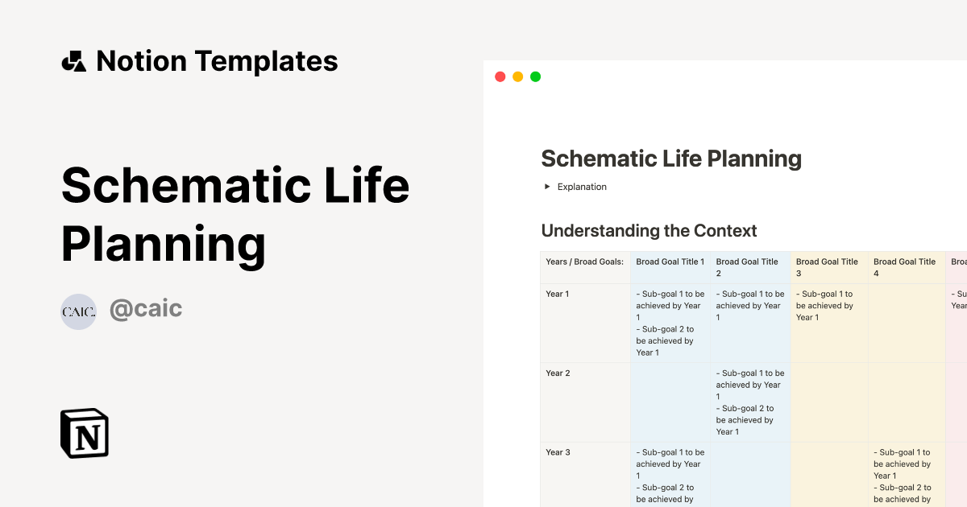Screen dimensions: 967x507
Task: Click the Notion Templates logo icon
Action: tap(75, 60)
